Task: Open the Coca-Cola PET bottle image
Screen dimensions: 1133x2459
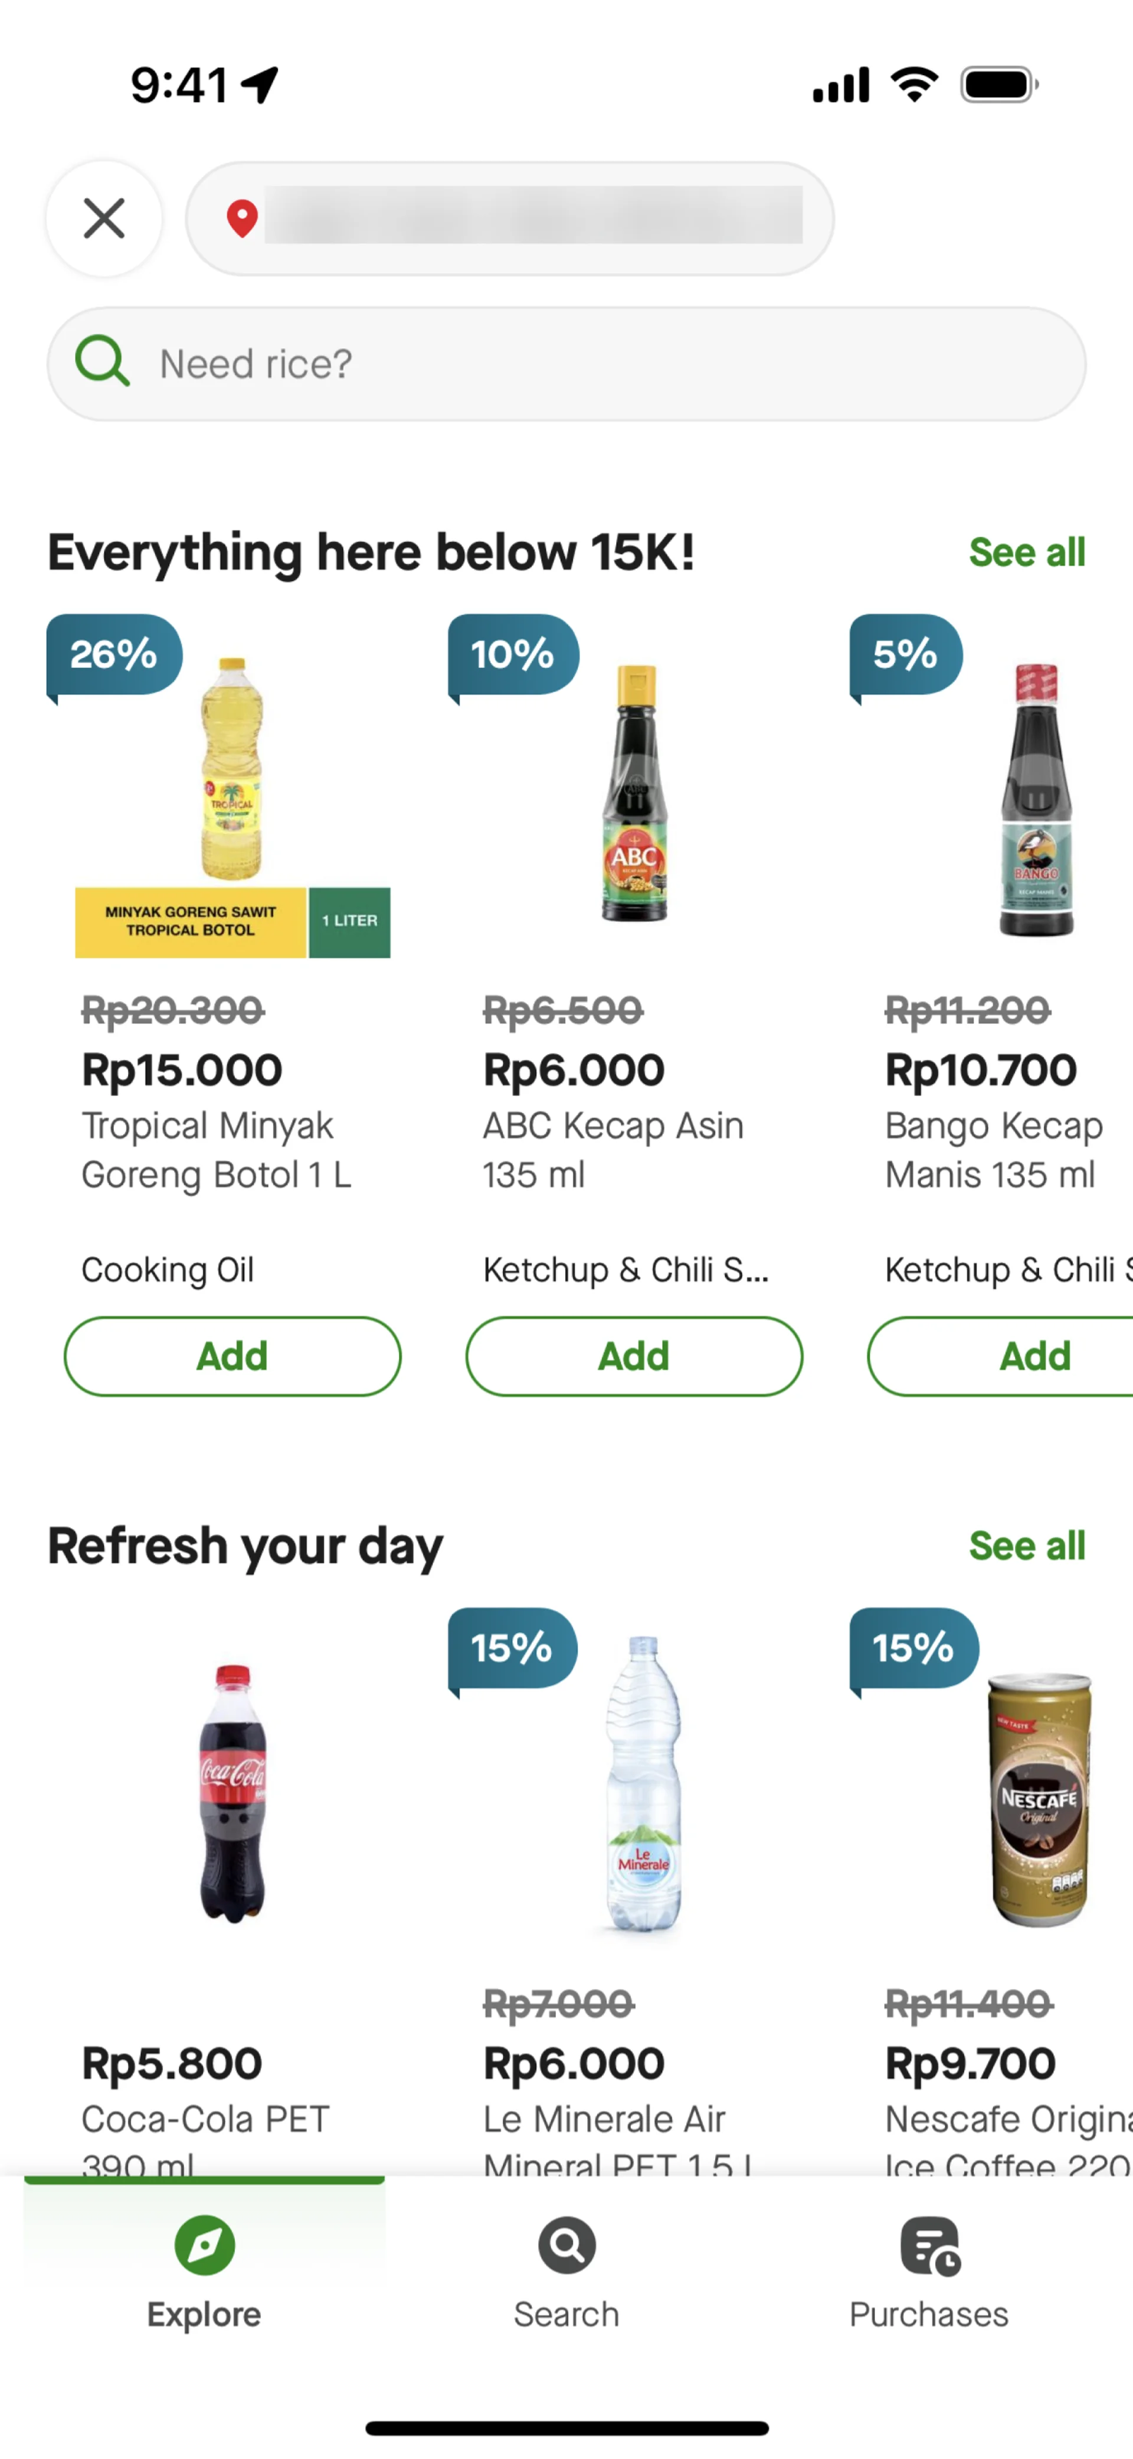Action: click(x=233, y=1792)
